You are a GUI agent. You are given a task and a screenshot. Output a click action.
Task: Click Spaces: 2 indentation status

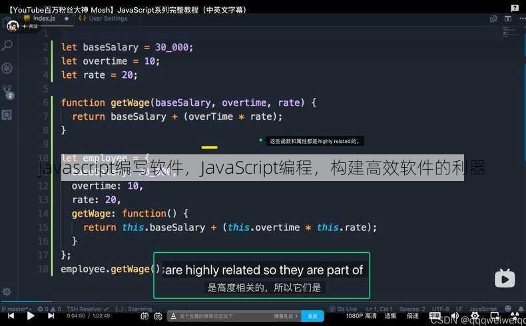412,309
